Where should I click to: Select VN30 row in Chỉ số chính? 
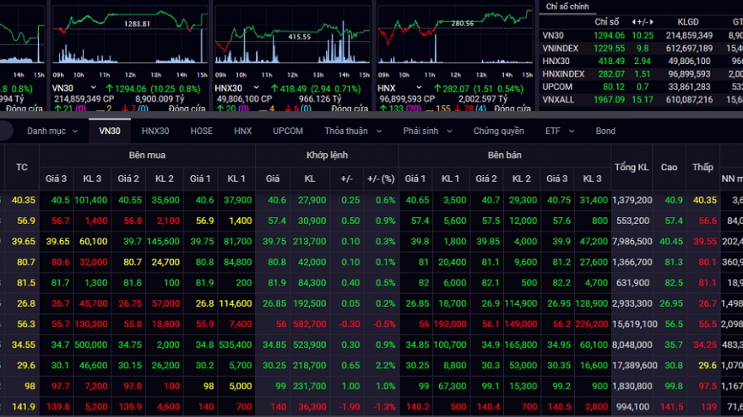[x=641, y=35]
